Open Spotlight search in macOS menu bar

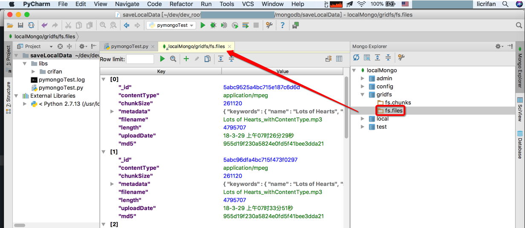coord(505,4)
